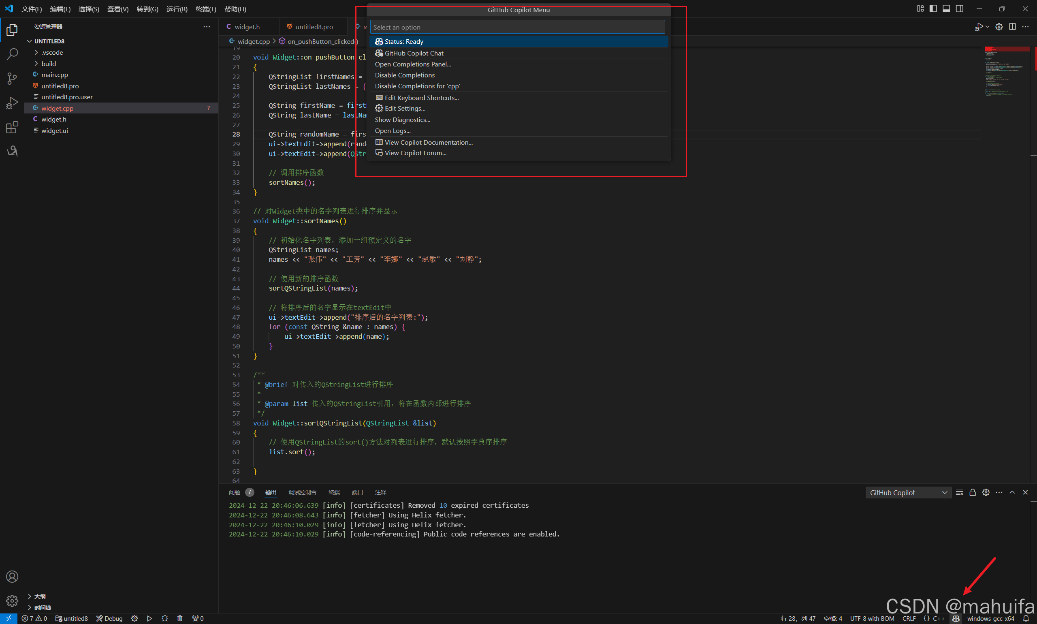Click UTF-8 with BOM encoding indicator
1037x624 pixels.
(872, 619)
